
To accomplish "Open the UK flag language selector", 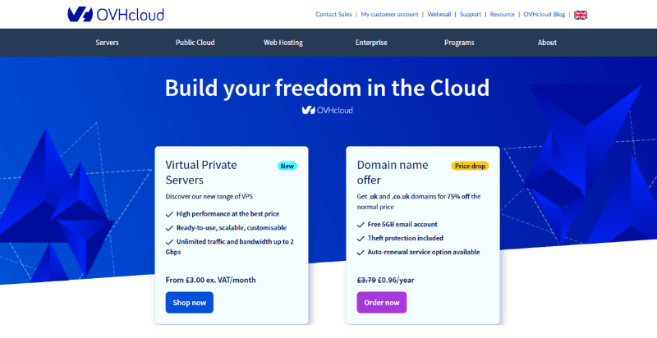I will pyautogui.click(x=581, y=15).
